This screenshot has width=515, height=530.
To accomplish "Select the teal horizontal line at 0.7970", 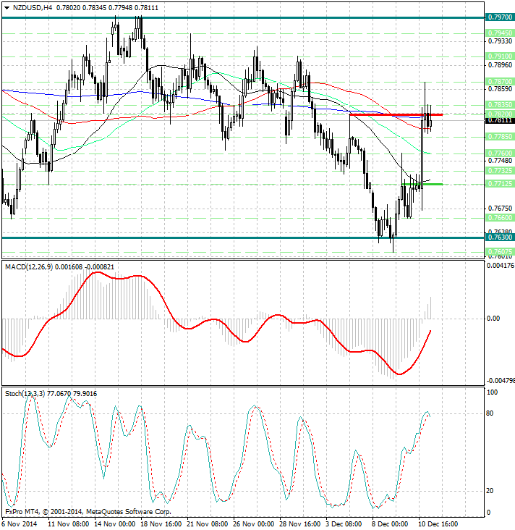I will tap(217, 17).
